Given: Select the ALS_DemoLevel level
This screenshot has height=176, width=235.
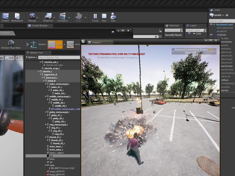Looking at the screenshot, I should 225,28.
